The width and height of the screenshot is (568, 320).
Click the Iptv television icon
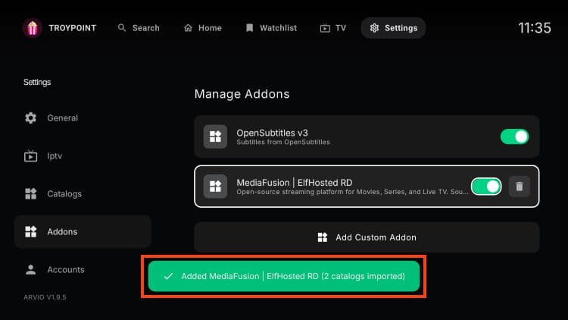[31, 156]
